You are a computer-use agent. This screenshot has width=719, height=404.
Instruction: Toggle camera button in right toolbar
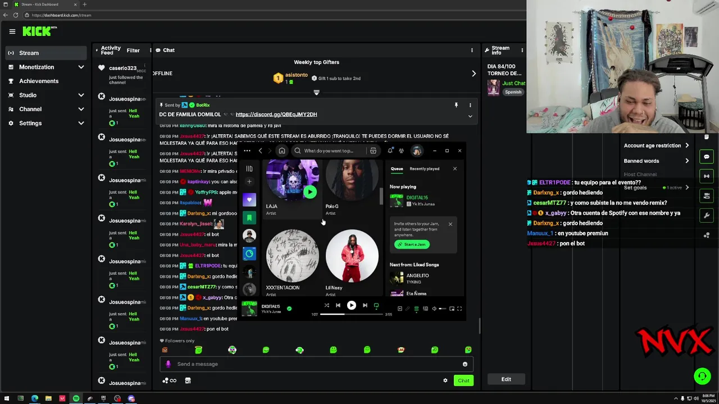707,196
